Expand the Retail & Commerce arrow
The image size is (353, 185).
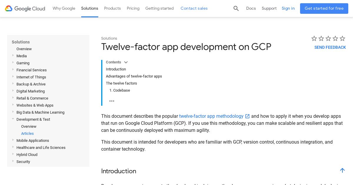point(13,98)
